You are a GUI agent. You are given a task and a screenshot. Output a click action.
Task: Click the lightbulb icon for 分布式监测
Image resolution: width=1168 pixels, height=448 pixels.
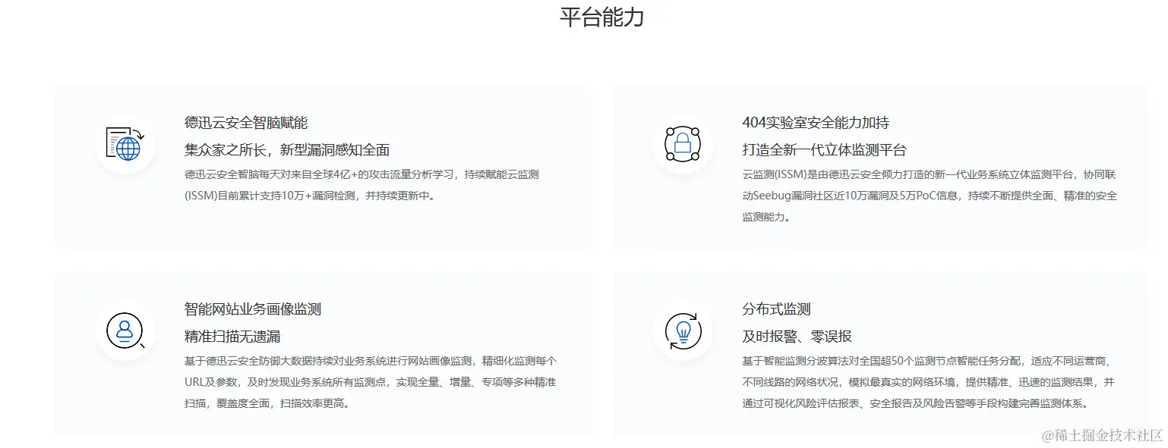(x=683, y=330)
